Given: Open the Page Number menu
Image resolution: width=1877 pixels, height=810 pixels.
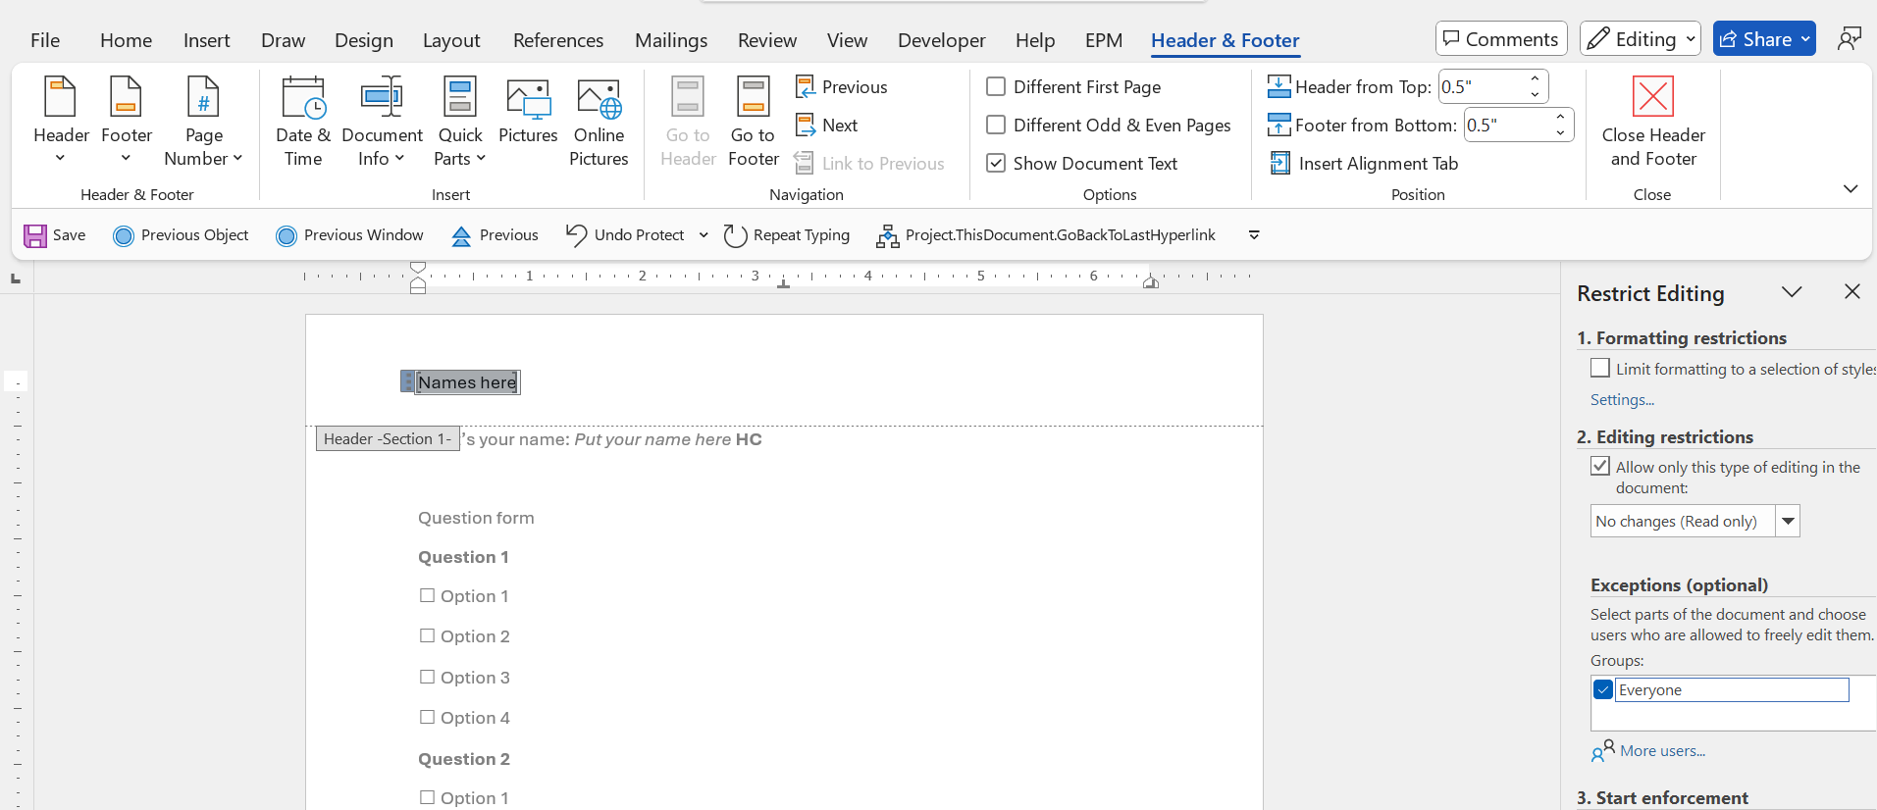Looking at the screenshot, I should [x=203, y=121].
